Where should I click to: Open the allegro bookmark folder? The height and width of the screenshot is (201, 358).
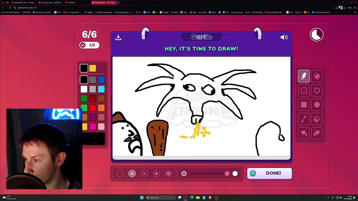point(89,12)
